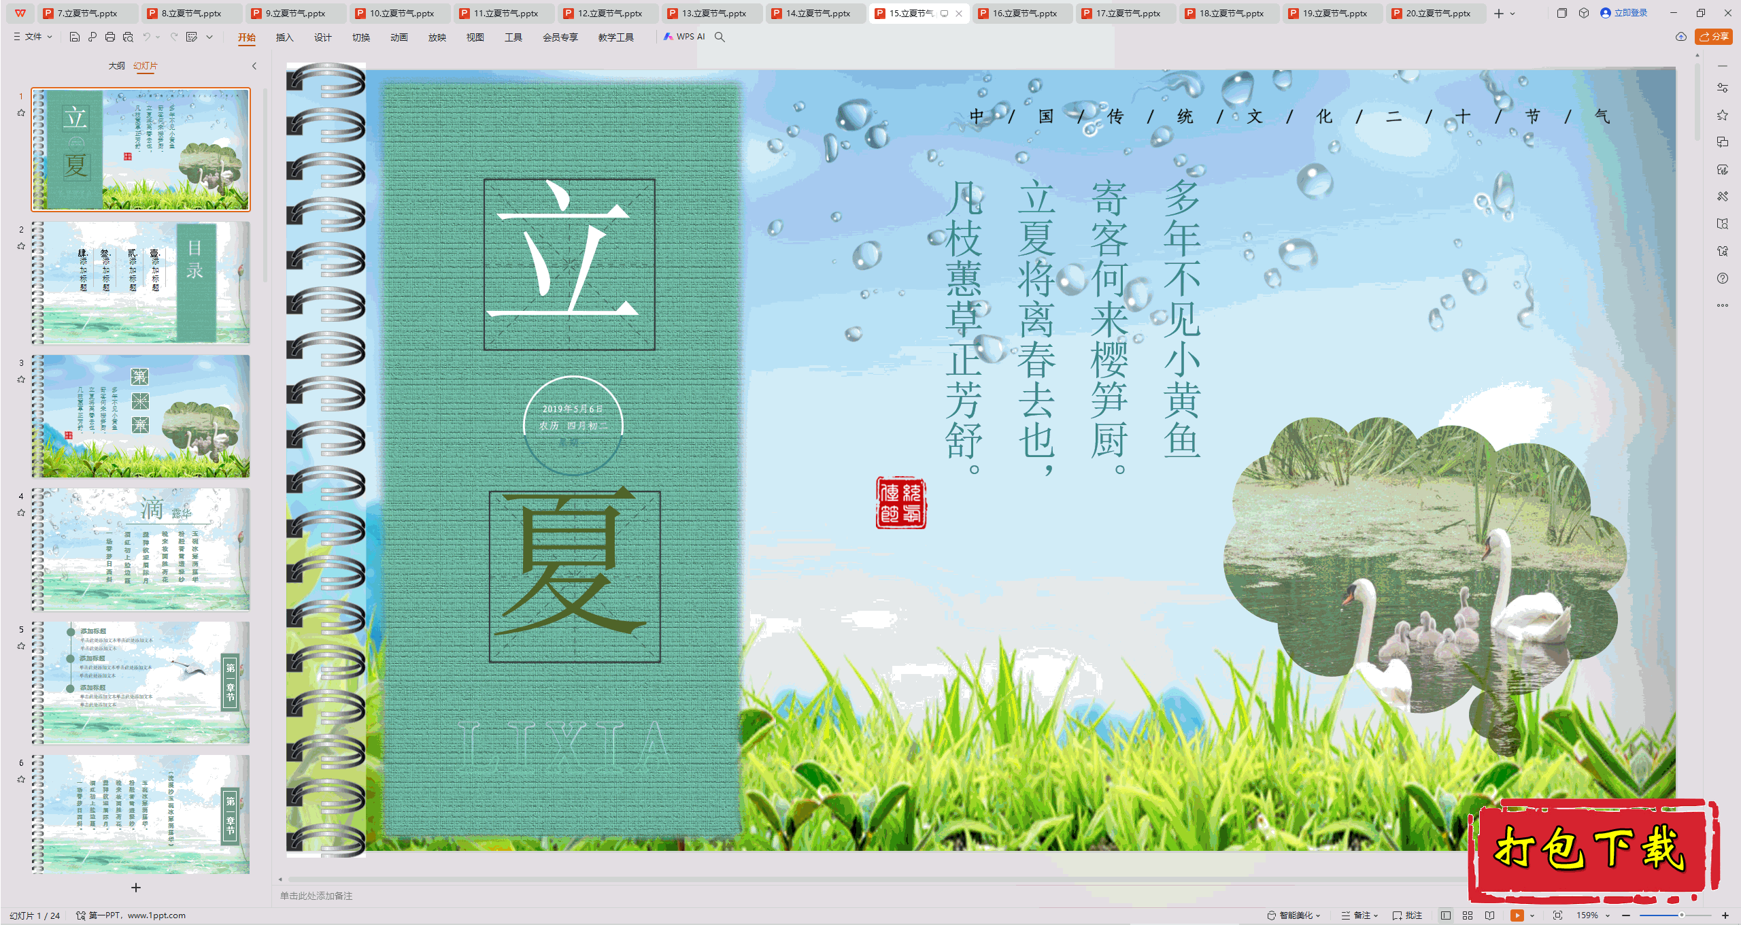The height and width of the screenshot is (925, 1741).
Task: Click the cloud upload icon beside Share
Action: [1681, 37]
